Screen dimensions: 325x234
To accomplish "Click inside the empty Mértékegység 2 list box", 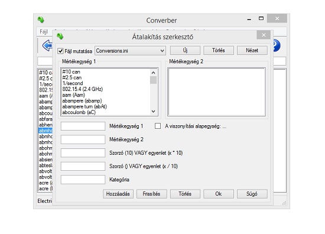I will pyautogui.click(x=216, y=92).
